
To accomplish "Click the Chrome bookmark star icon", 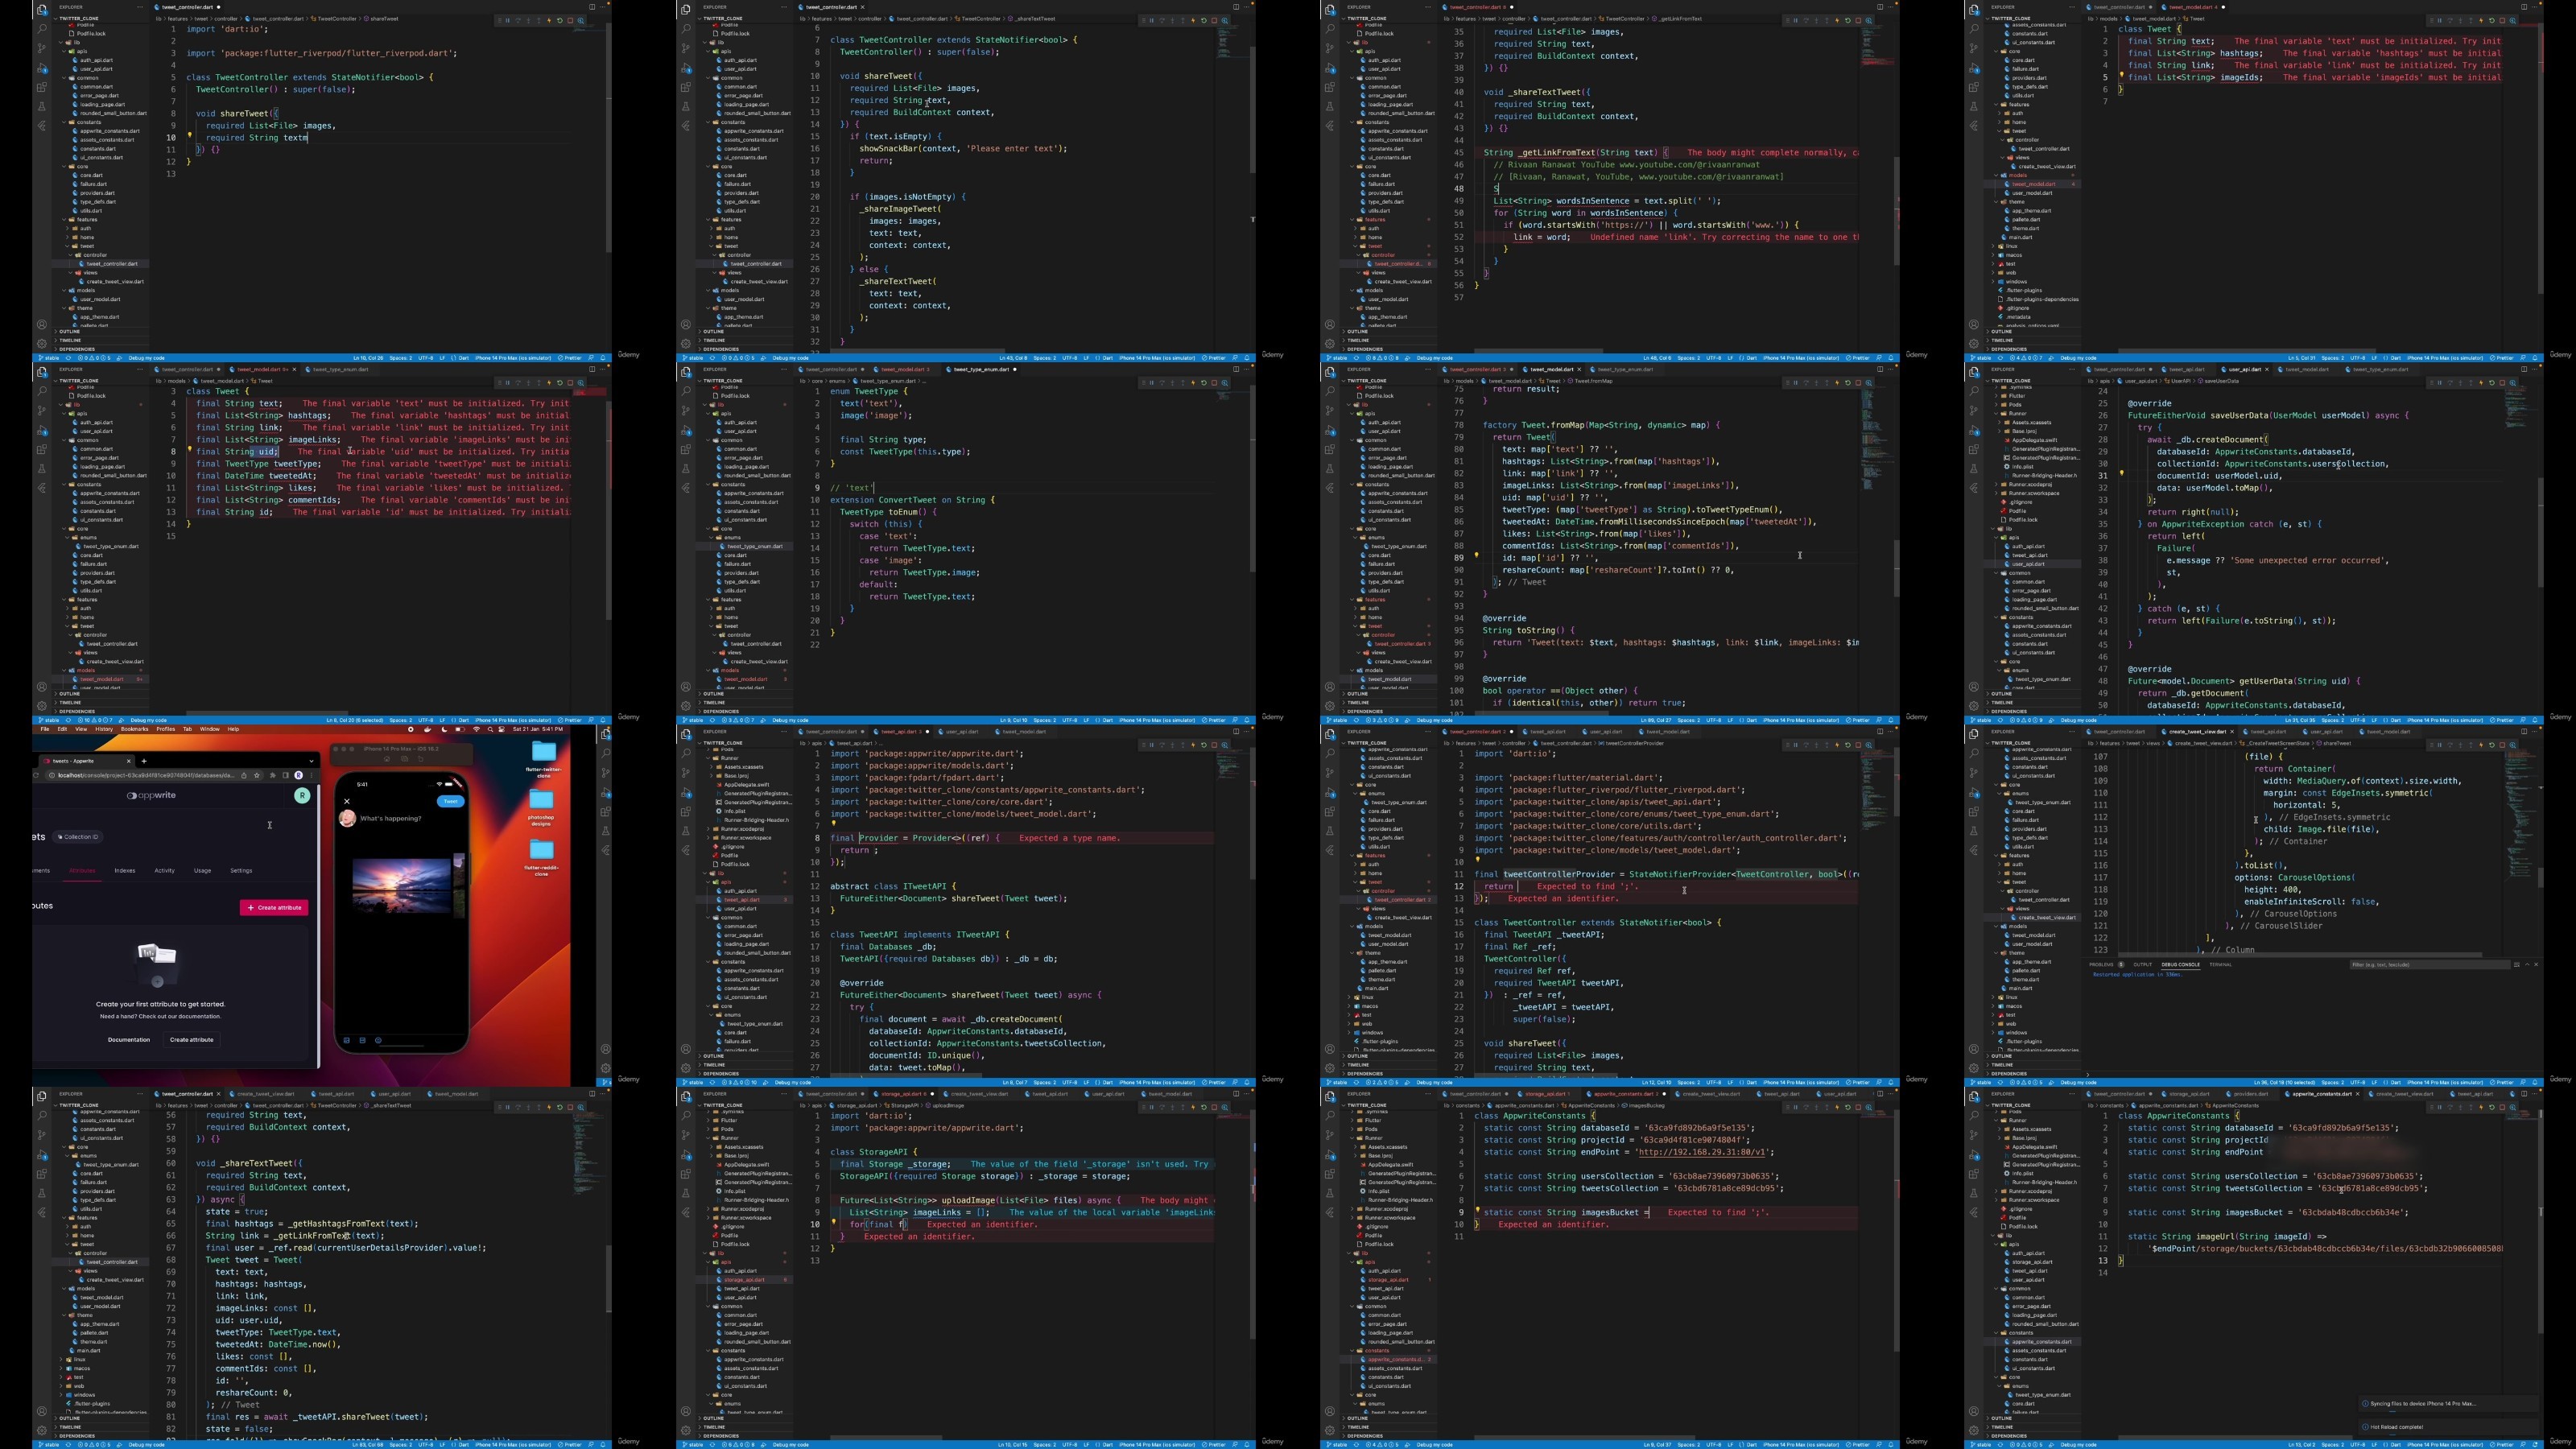I will point(257,776).
